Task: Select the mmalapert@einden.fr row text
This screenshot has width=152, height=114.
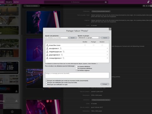Action: 55,58
